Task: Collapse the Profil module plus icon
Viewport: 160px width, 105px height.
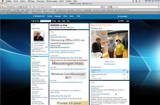Action: 47,25
